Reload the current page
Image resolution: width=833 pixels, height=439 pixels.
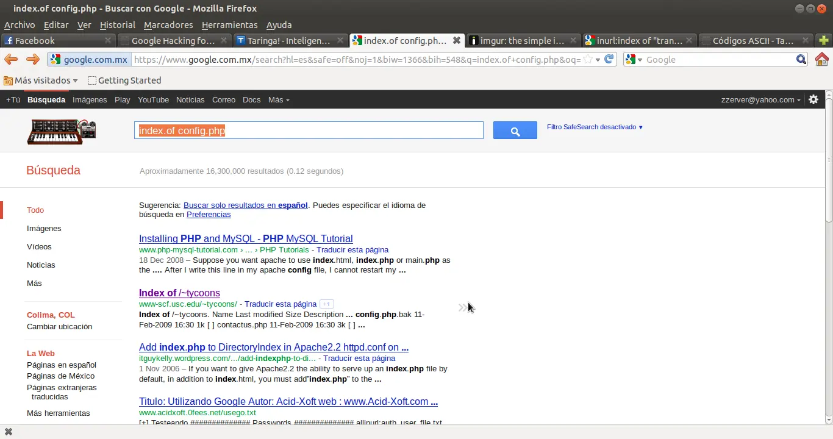609,59
